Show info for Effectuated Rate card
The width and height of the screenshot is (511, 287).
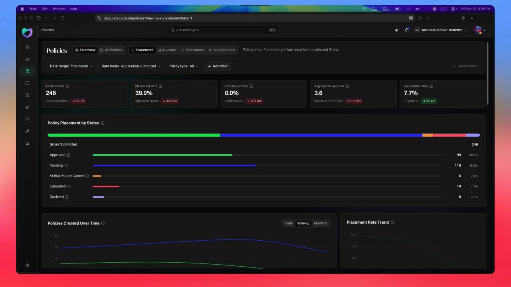(x=252, y=86)
